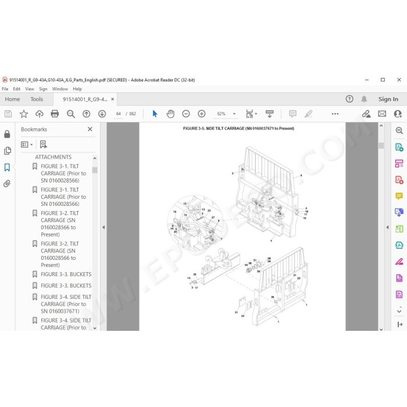Open the Organize Pages tool in the right pane
407x407 pixels.
(399, 163)
